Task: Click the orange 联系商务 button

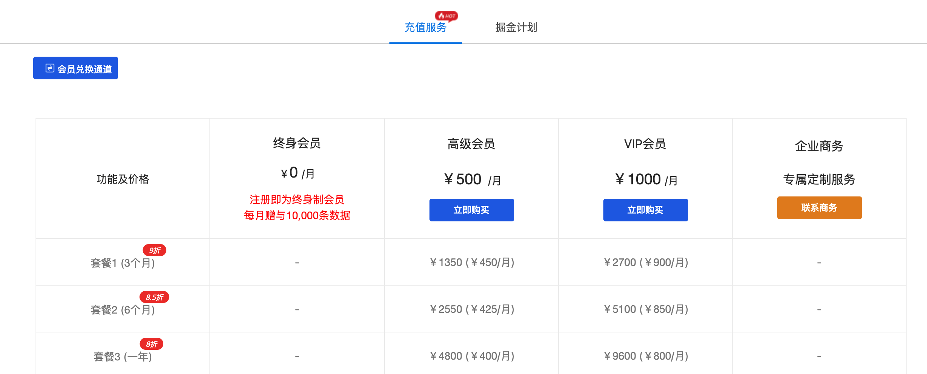Action: pos(820,208)
